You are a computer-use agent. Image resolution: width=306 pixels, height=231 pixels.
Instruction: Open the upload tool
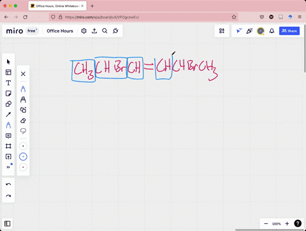[8, 157]
